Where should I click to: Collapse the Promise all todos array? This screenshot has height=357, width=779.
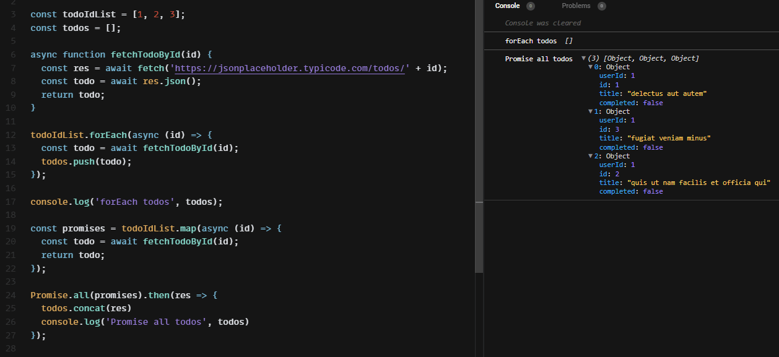pyautogui.click(x=585, y=58)
